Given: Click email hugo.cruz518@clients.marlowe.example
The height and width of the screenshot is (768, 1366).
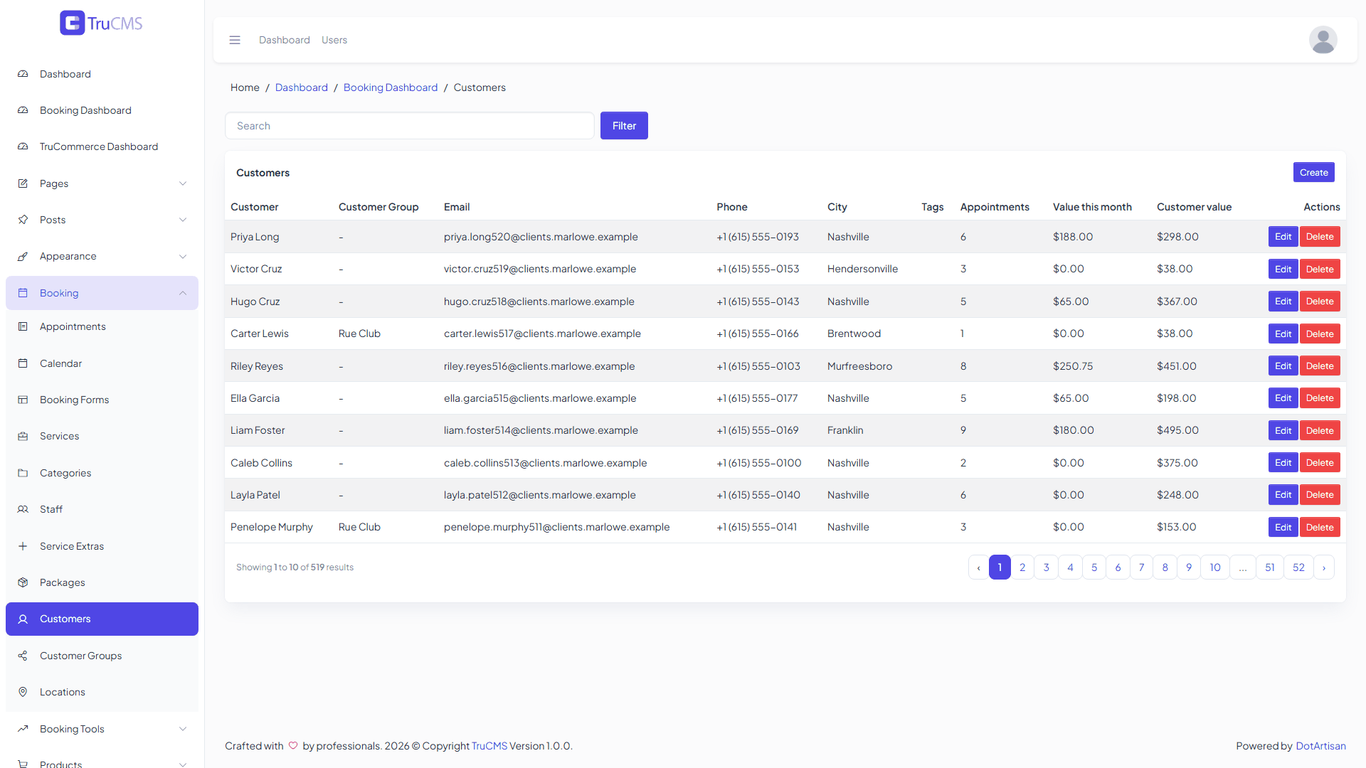Looking at the screenshot, I should tap(539, 302).
